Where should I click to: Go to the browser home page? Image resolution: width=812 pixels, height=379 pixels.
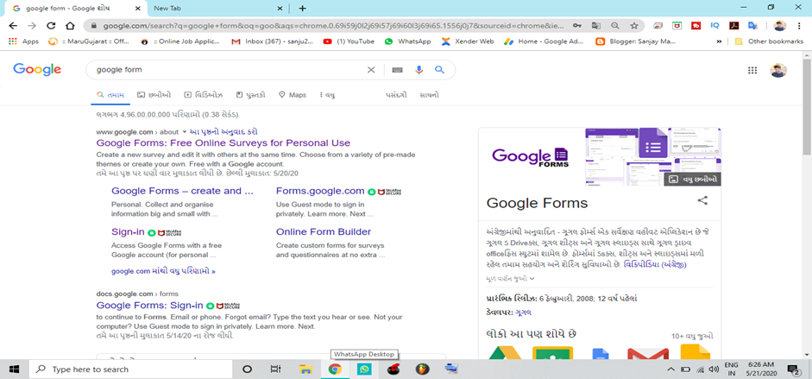coord(70,26)
